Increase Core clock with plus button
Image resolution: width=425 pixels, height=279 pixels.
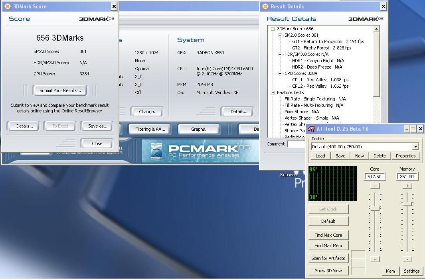[375, 186]
